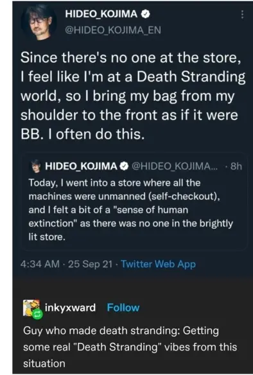Open the Twitter Web App source link
The height and width of the screenshot is (375, 253).
pos(159,264)
